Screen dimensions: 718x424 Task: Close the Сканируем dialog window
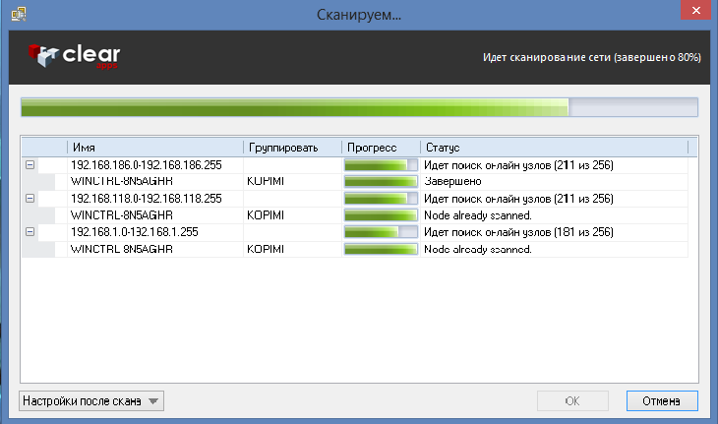tap(695, 10)
